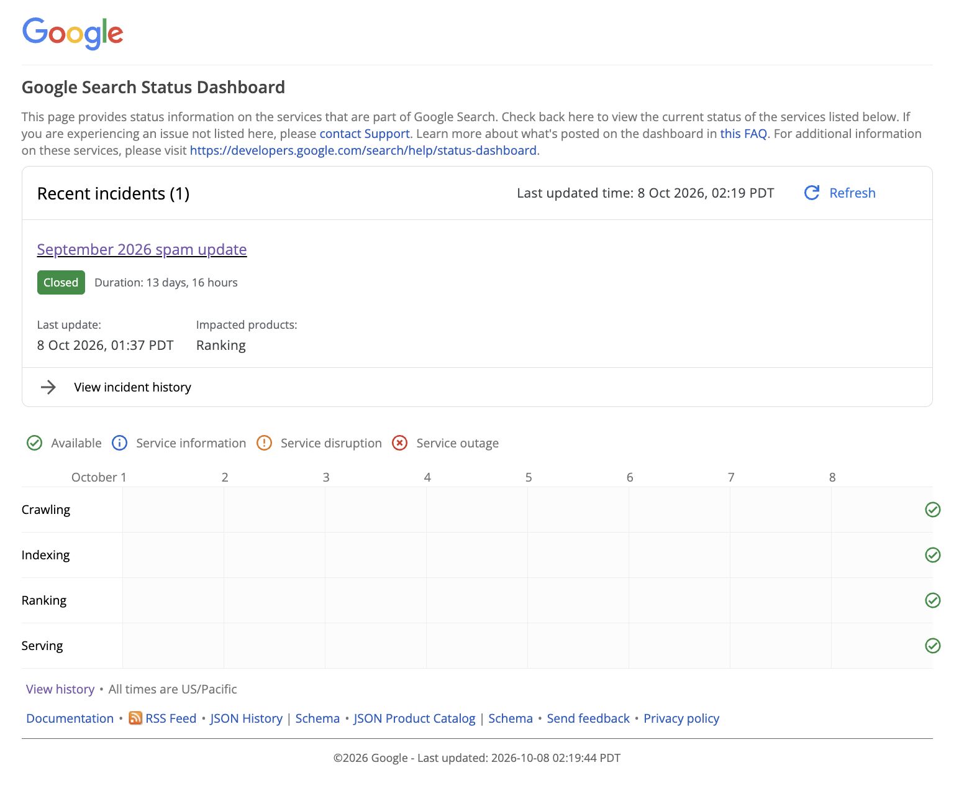
Task: Click the orange Service disruption legend icon
Action: [x=264, y=443]
